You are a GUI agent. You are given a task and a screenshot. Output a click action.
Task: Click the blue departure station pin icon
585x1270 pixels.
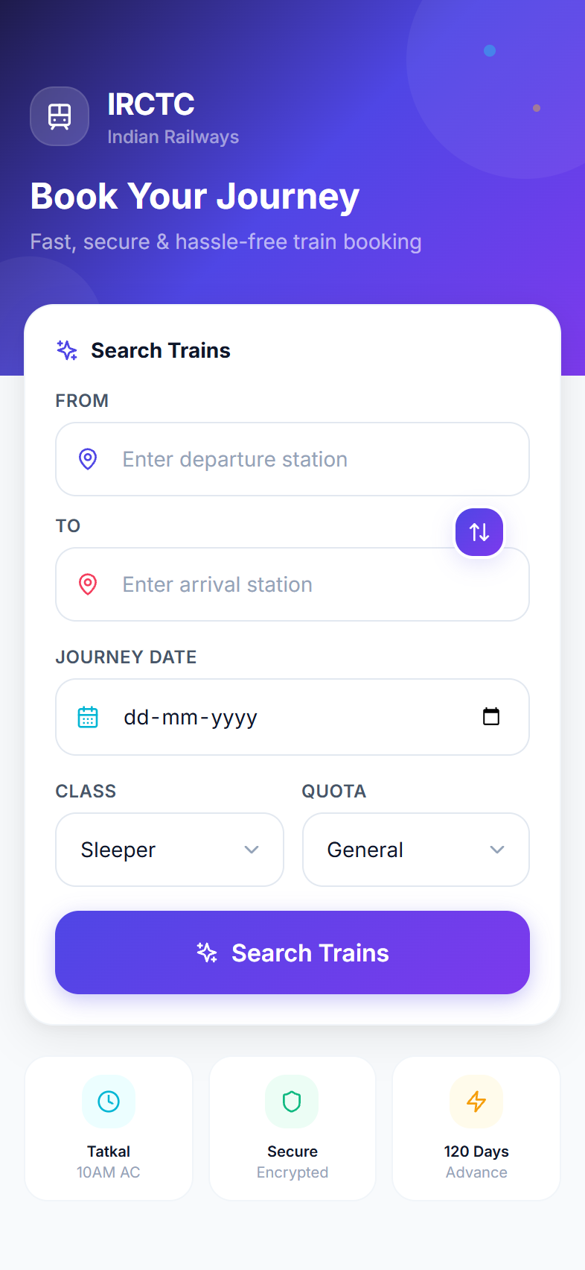click(88, 459)
